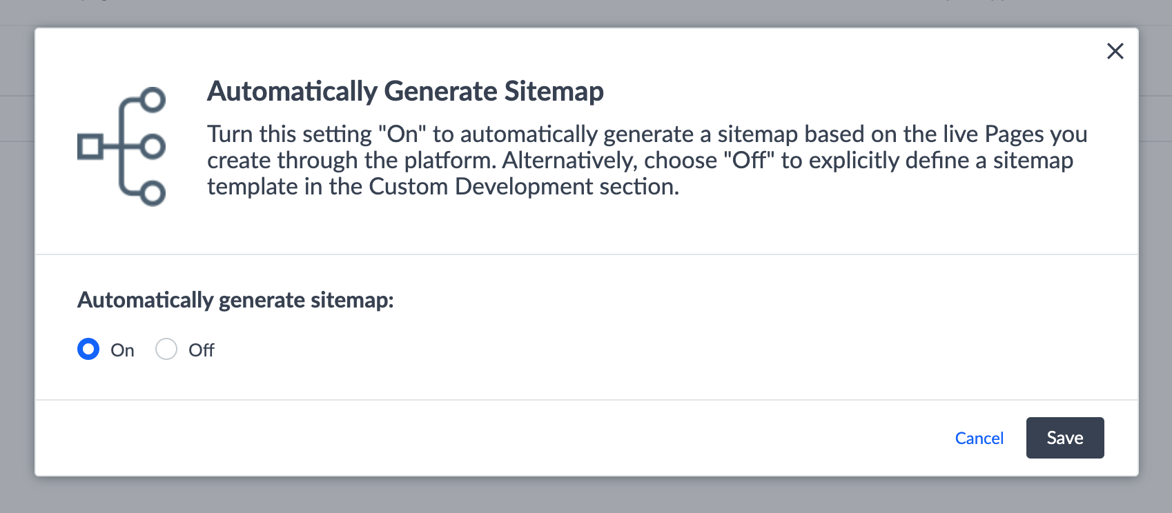
Task: Click the top circle node of sitemap icon
Action: click(x=153, y=100)
